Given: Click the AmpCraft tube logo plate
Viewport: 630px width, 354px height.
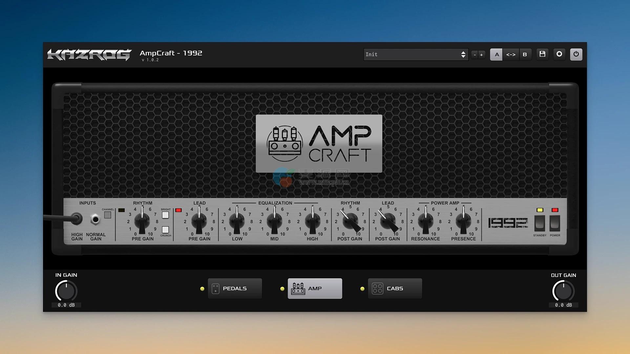Looking at the screenshot, I should (319, 144).
